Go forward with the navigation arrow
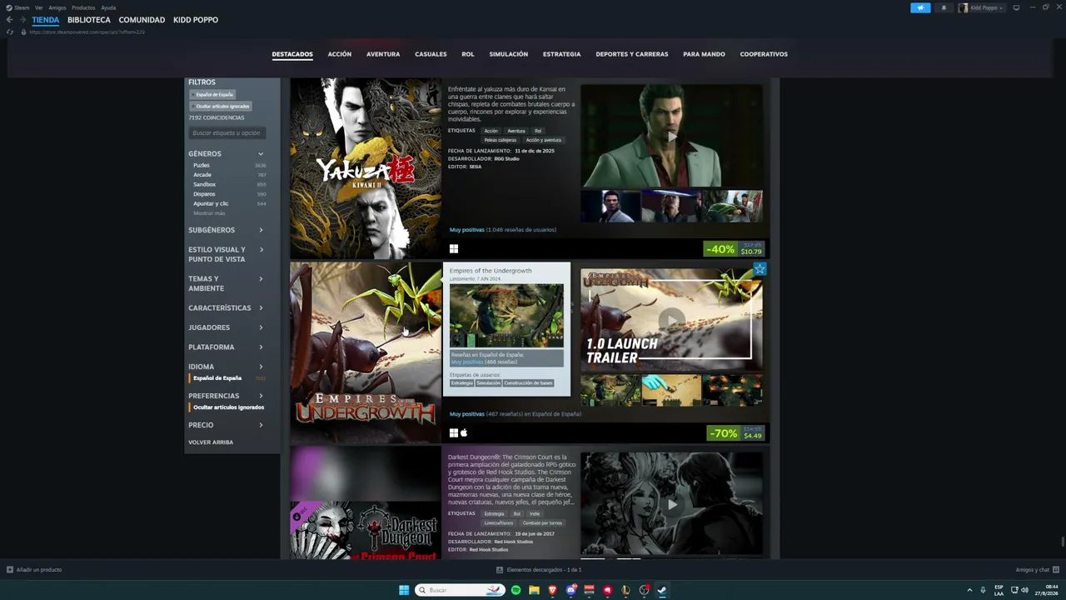This screenshot has height=600, width=1066. pyautogui.click(x=22, y=20)
